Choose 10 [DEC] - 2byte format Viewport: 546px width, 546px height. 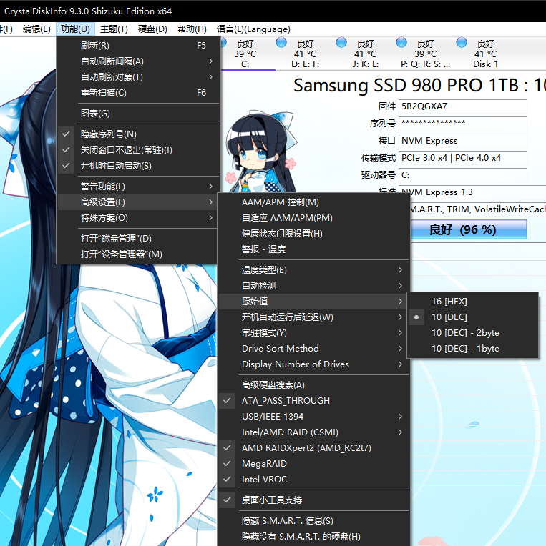pyautogui.click(x=465, y=333)
